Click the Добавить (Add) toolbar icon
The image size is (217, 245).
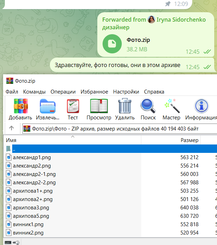[x=21, y=106]
